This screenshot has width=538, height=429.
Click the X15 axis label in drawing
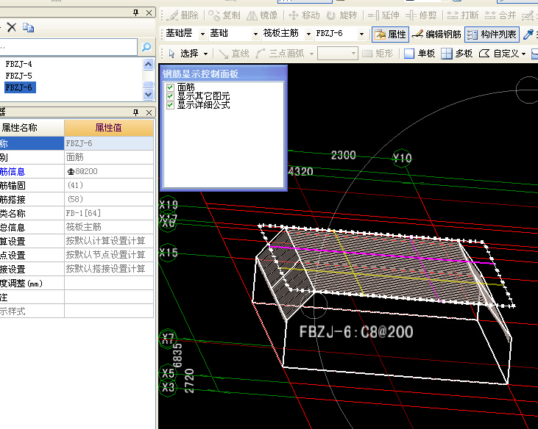pos(168,253)
